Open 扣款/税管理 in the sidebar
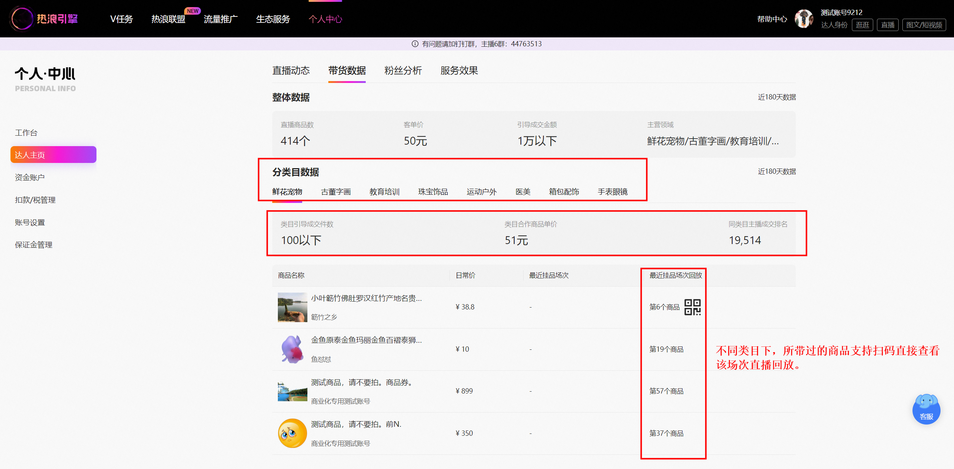 (x=35, y=200)
